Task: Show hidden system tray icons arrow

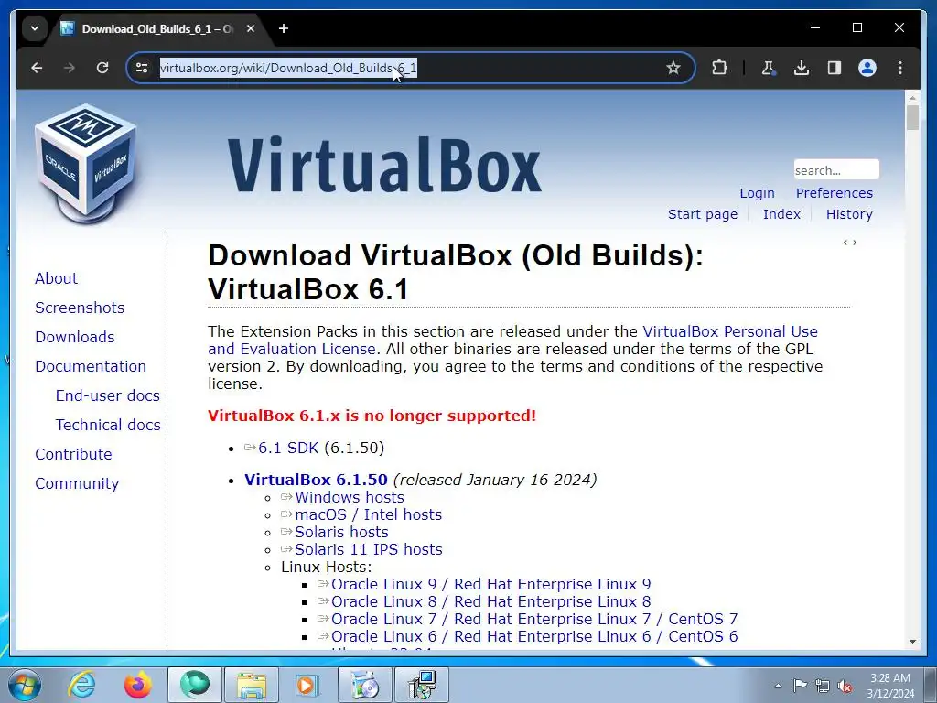Action: [778, 686]
